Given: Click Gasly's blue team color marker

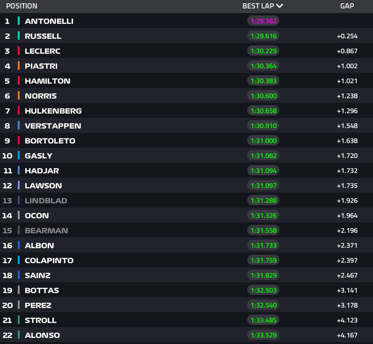Looking at the screenshot, I should (19, 156).
